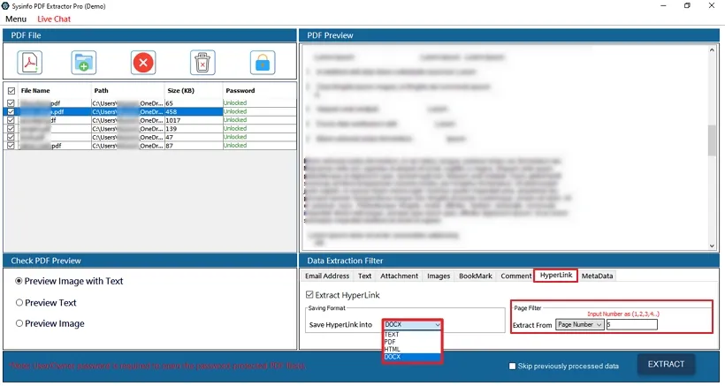725x386 pixels.
Task: Toggle the select-all checkbox in File Name header
Action: tap(11, 91)
